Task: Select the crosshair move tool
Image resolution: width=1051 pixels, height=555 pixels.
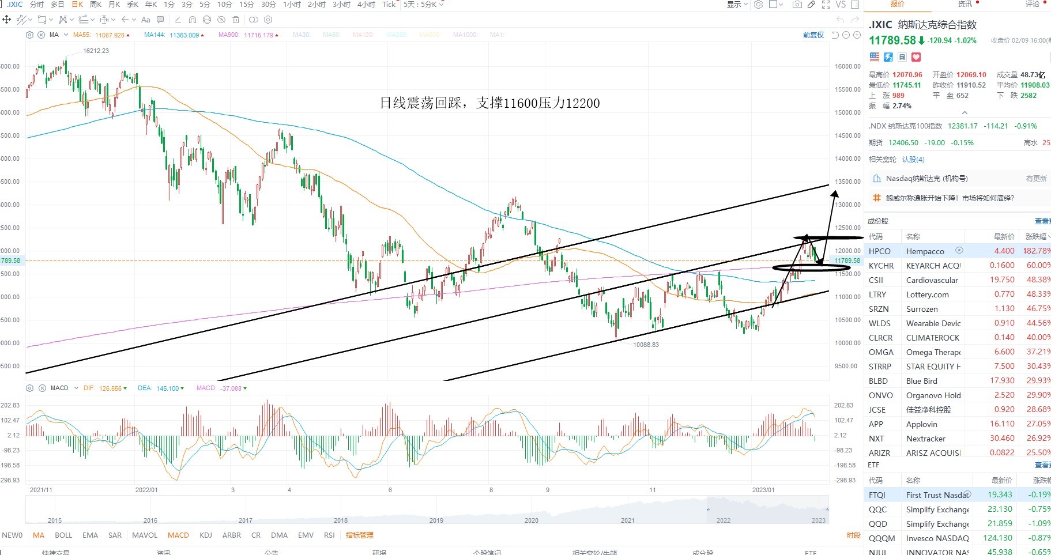Action: tap(7, 20)
